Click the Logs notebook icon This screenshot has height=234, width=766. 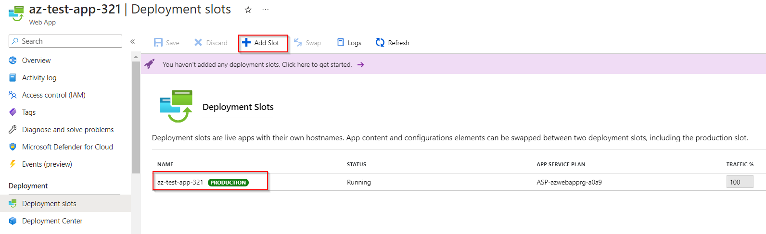[340, 42]
